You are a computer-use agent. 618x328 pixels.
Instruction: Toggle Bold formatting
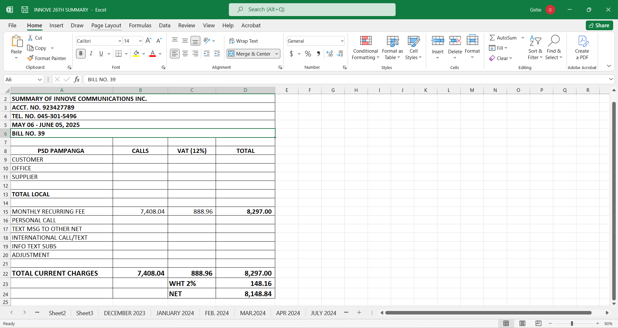(81, 54)
